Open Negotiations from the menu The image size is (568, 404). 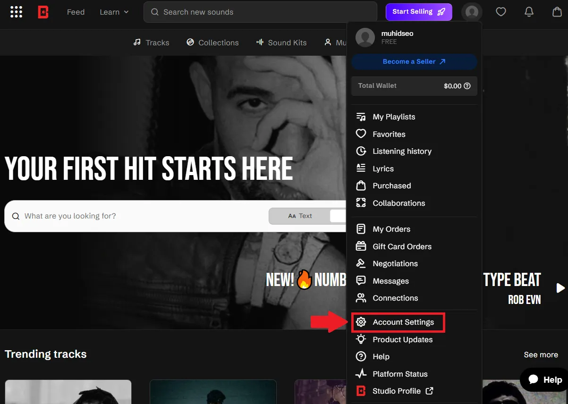coord(395,263)
